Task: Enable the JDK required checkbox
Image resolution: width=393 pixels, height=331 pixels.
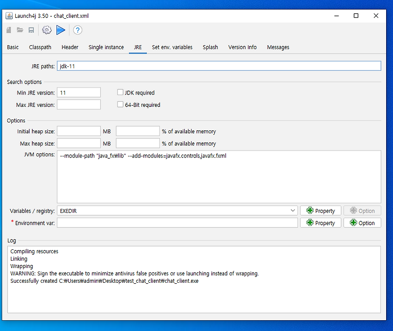Action: click(120, 92)
